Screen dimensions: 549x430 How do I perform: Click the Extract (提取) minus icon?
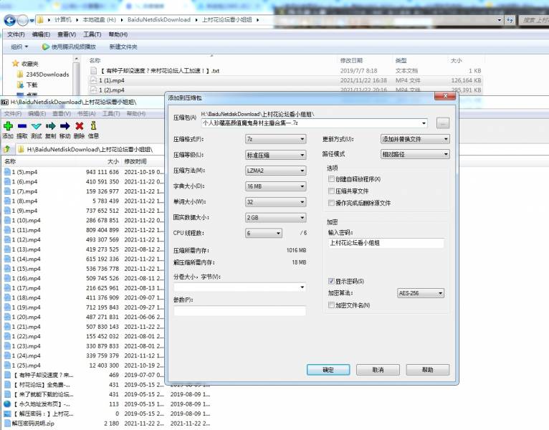(x=22, y=126)
